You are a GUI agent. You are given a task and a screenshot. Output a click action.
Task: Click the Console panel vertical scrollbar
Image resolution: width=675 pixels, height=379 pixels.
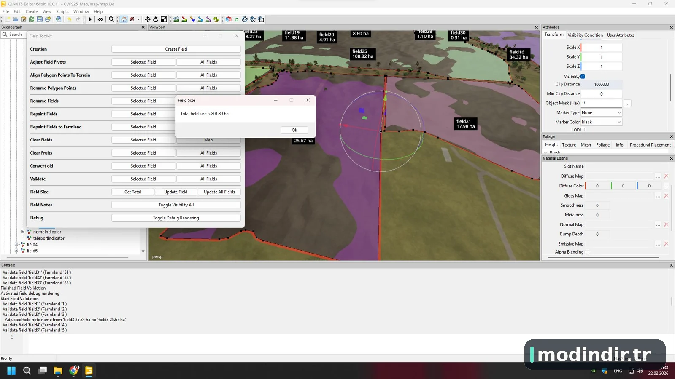click(x=672, y=301)
